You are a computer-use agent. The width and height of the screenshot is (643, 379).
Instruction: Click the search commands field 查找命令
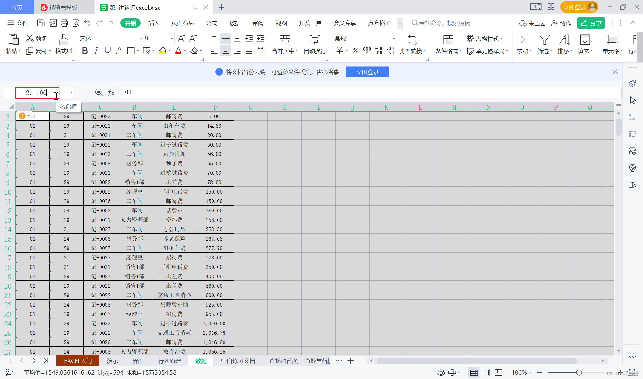440,23
